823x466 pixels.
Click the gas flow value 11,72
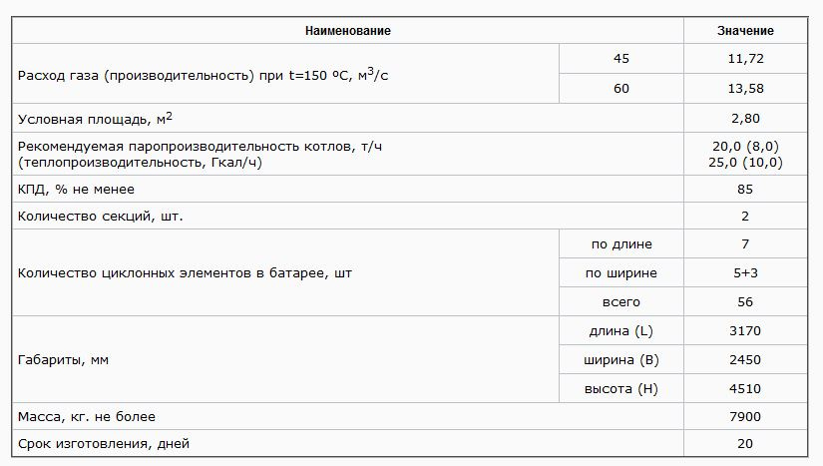pyautogui.click(x=745, y=59)
